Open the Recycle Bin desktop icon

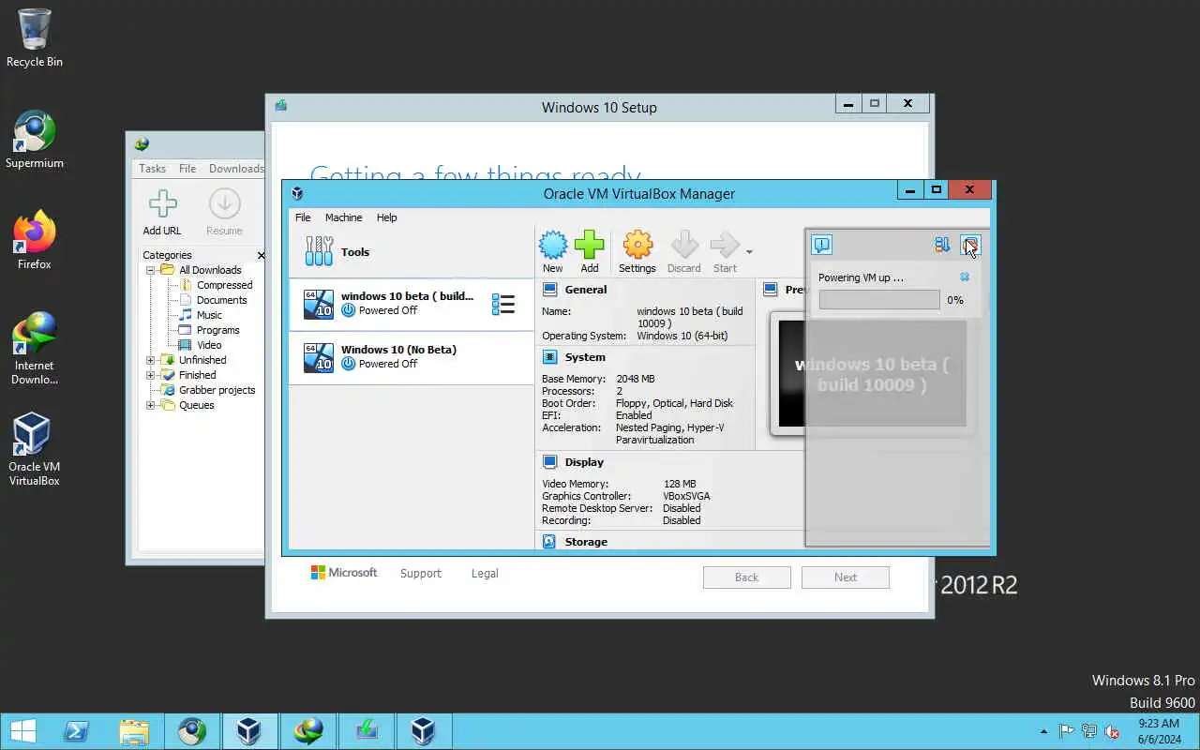(x=35, y=38)
